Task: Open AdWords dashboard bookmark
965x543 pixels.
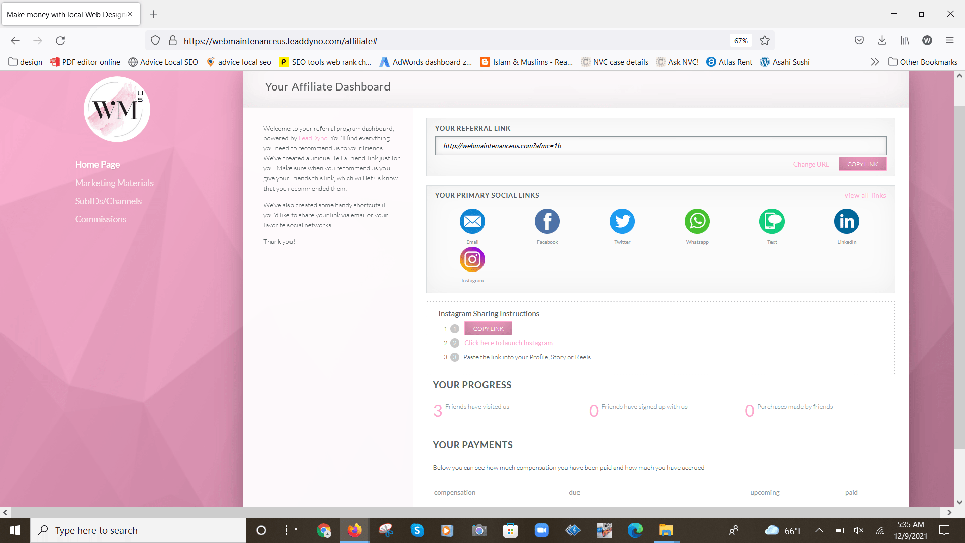Action: click(426, 62)
